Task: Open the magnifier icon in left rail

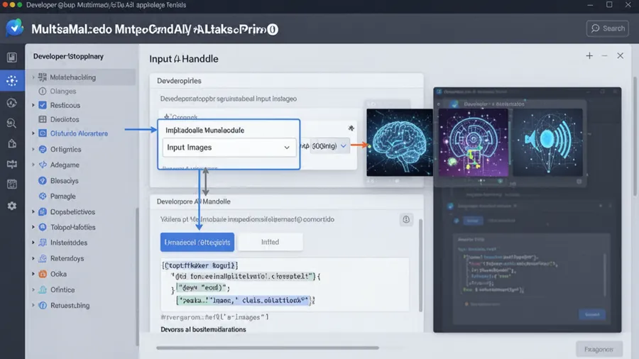Action: [12, 123]
